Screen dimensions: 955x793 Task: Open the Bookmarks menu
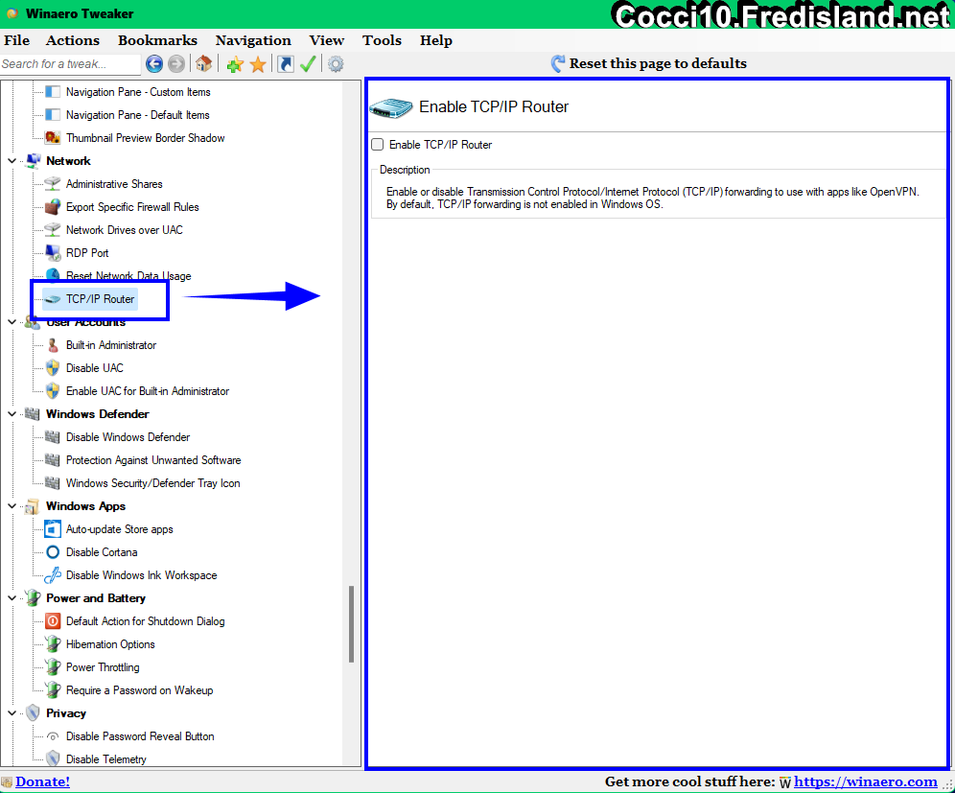[x=158, y=40]
